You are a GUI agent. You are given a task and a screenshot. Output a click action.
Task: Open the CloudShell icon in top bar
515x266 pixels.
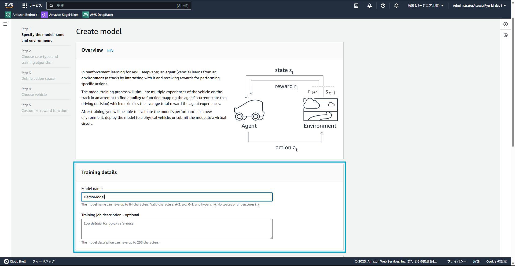click(x=356, y=6)
